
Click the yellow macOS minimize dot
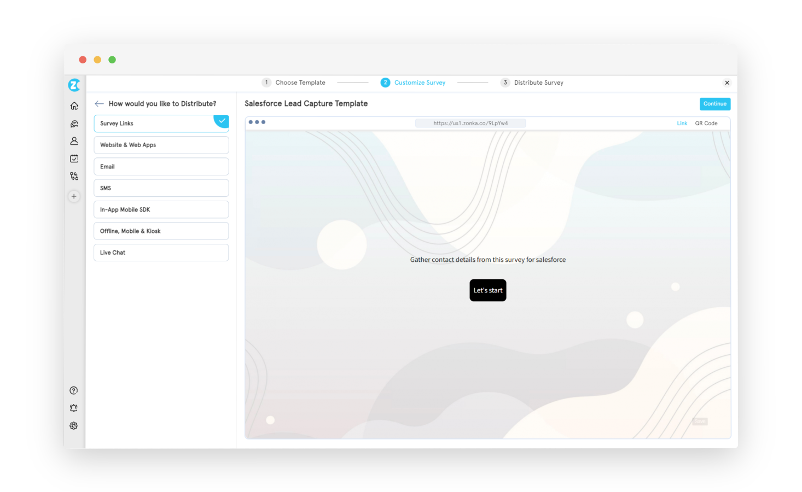[x=97, y=60]
